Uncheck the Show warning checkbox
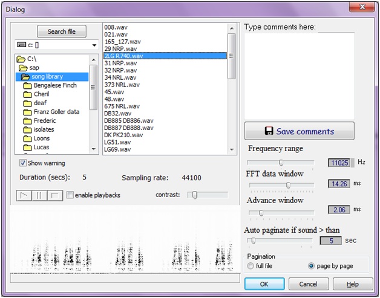Viewport: 380px width, 298px height. tap(23, 163)
